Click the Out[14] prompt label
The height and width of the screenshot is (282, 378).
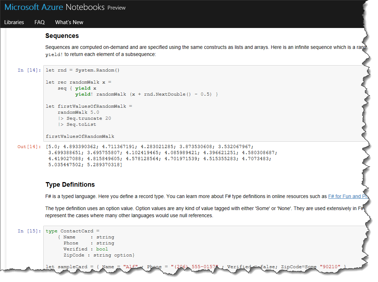[29, 147]
